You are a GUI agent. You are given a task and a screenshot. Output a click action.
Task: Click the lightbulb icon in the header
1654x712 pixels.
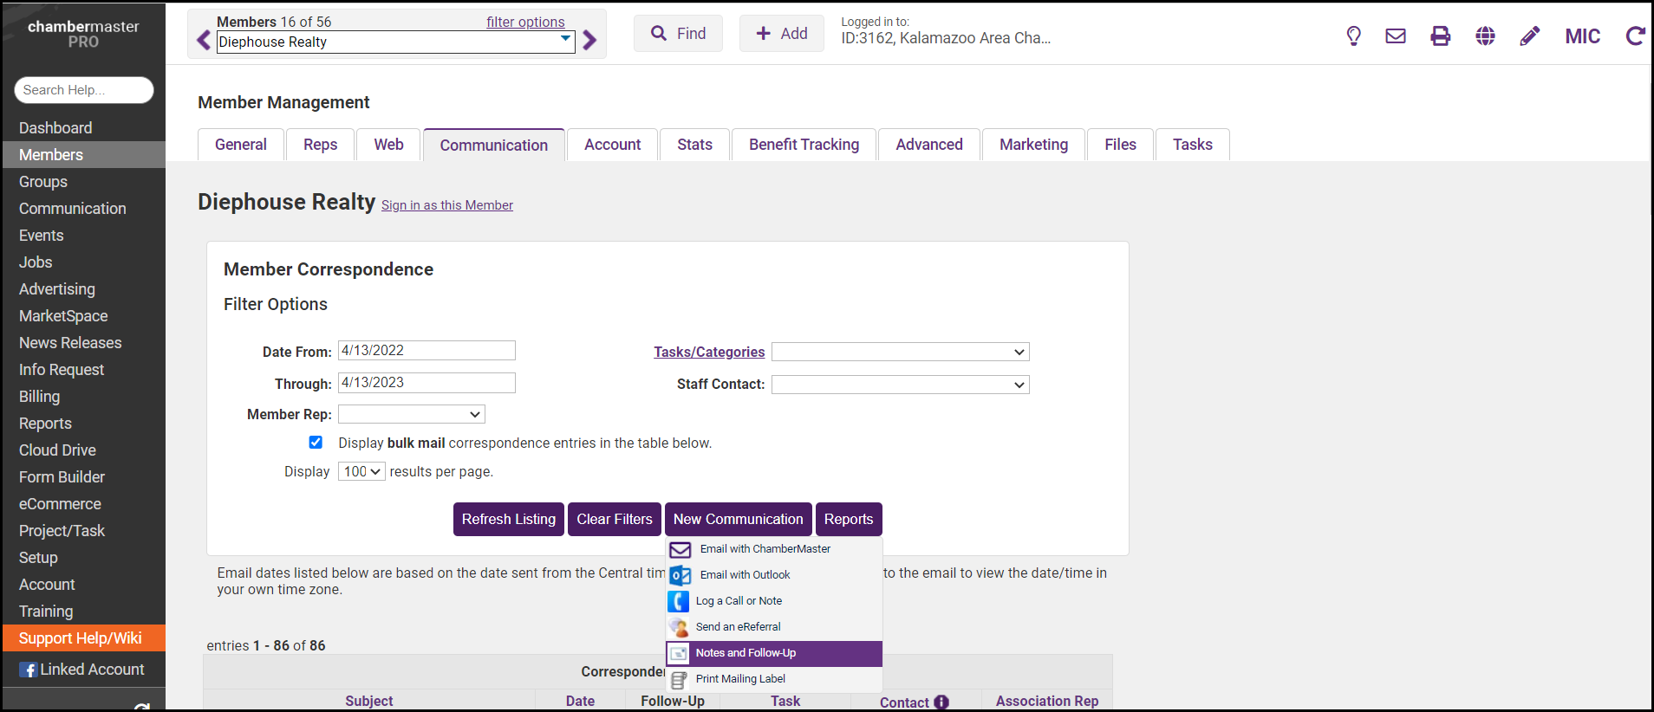[1353, 36]
